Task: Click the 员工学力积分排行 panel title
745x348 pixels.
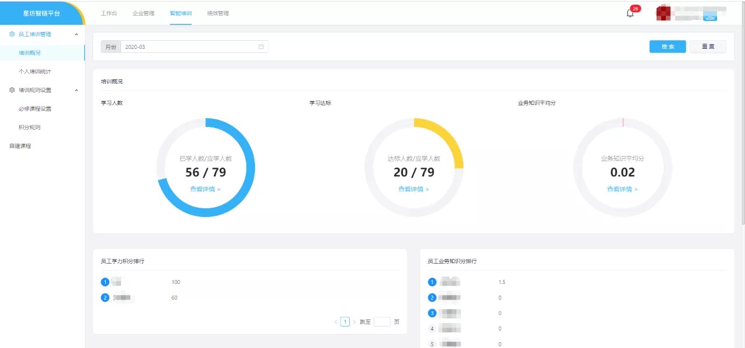Action: 122,261
